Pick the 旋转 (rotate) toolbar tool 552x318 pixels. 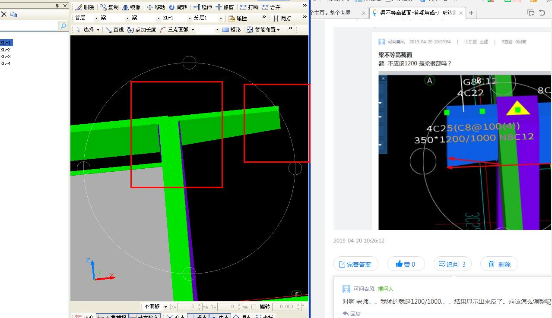pyautogui.click(x=178, y=7)
